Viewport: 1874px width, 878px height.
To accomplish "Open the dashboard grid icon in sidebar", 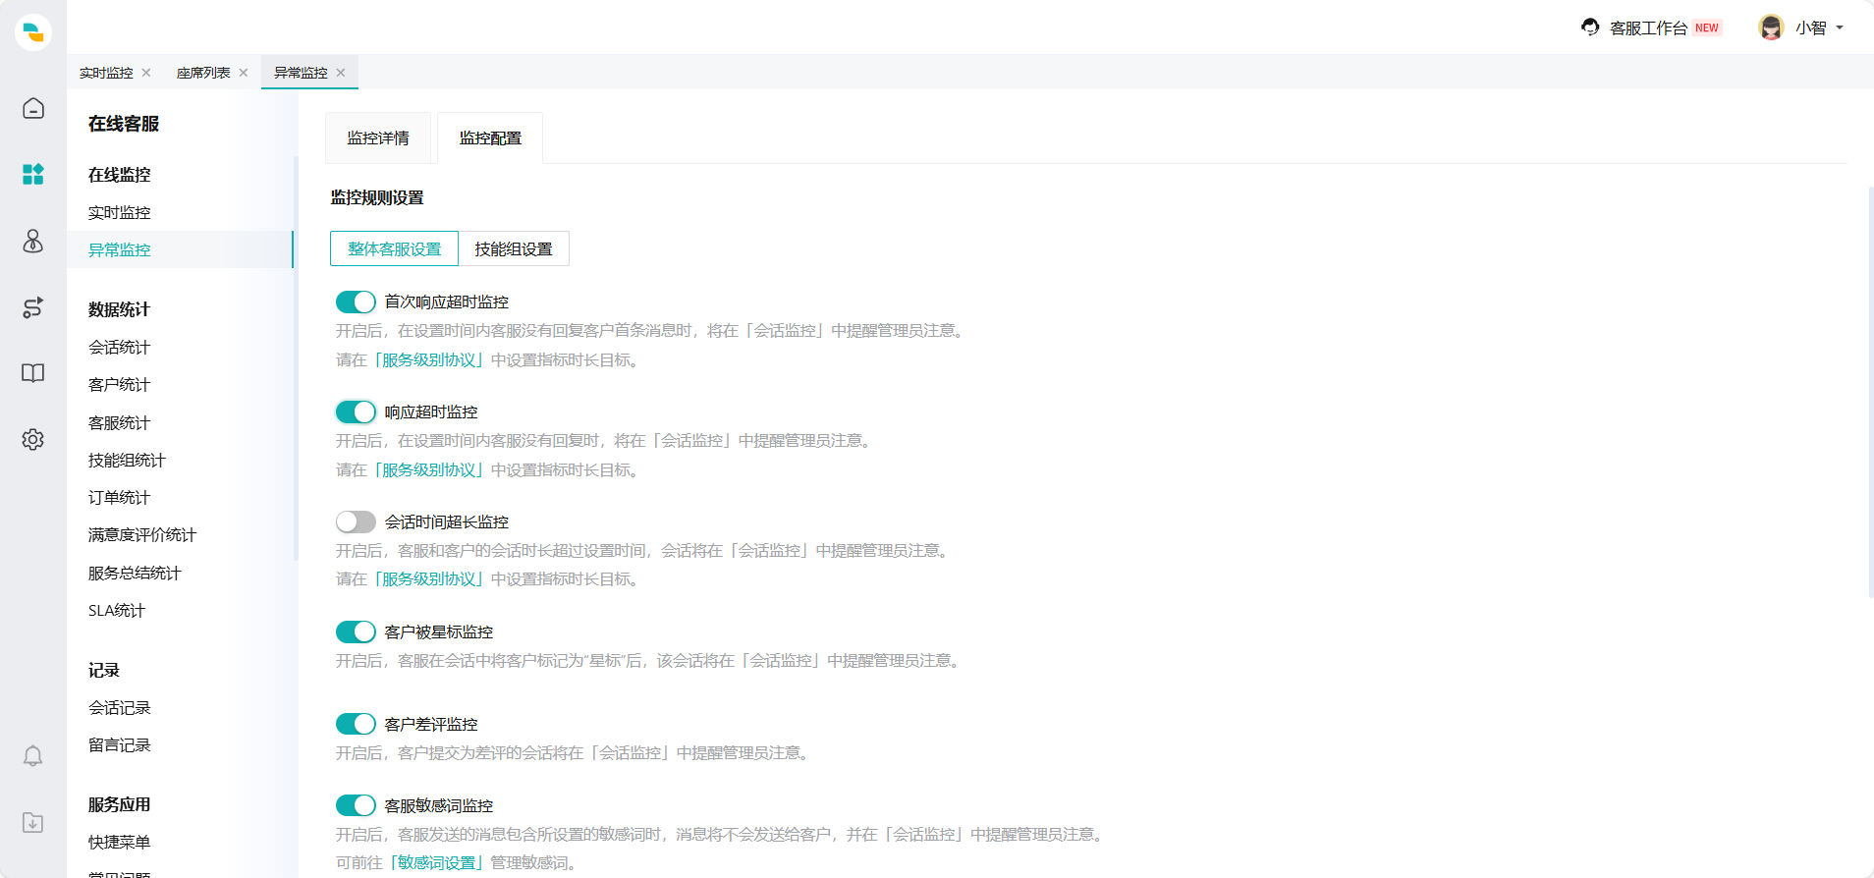I will coord(33,175).
